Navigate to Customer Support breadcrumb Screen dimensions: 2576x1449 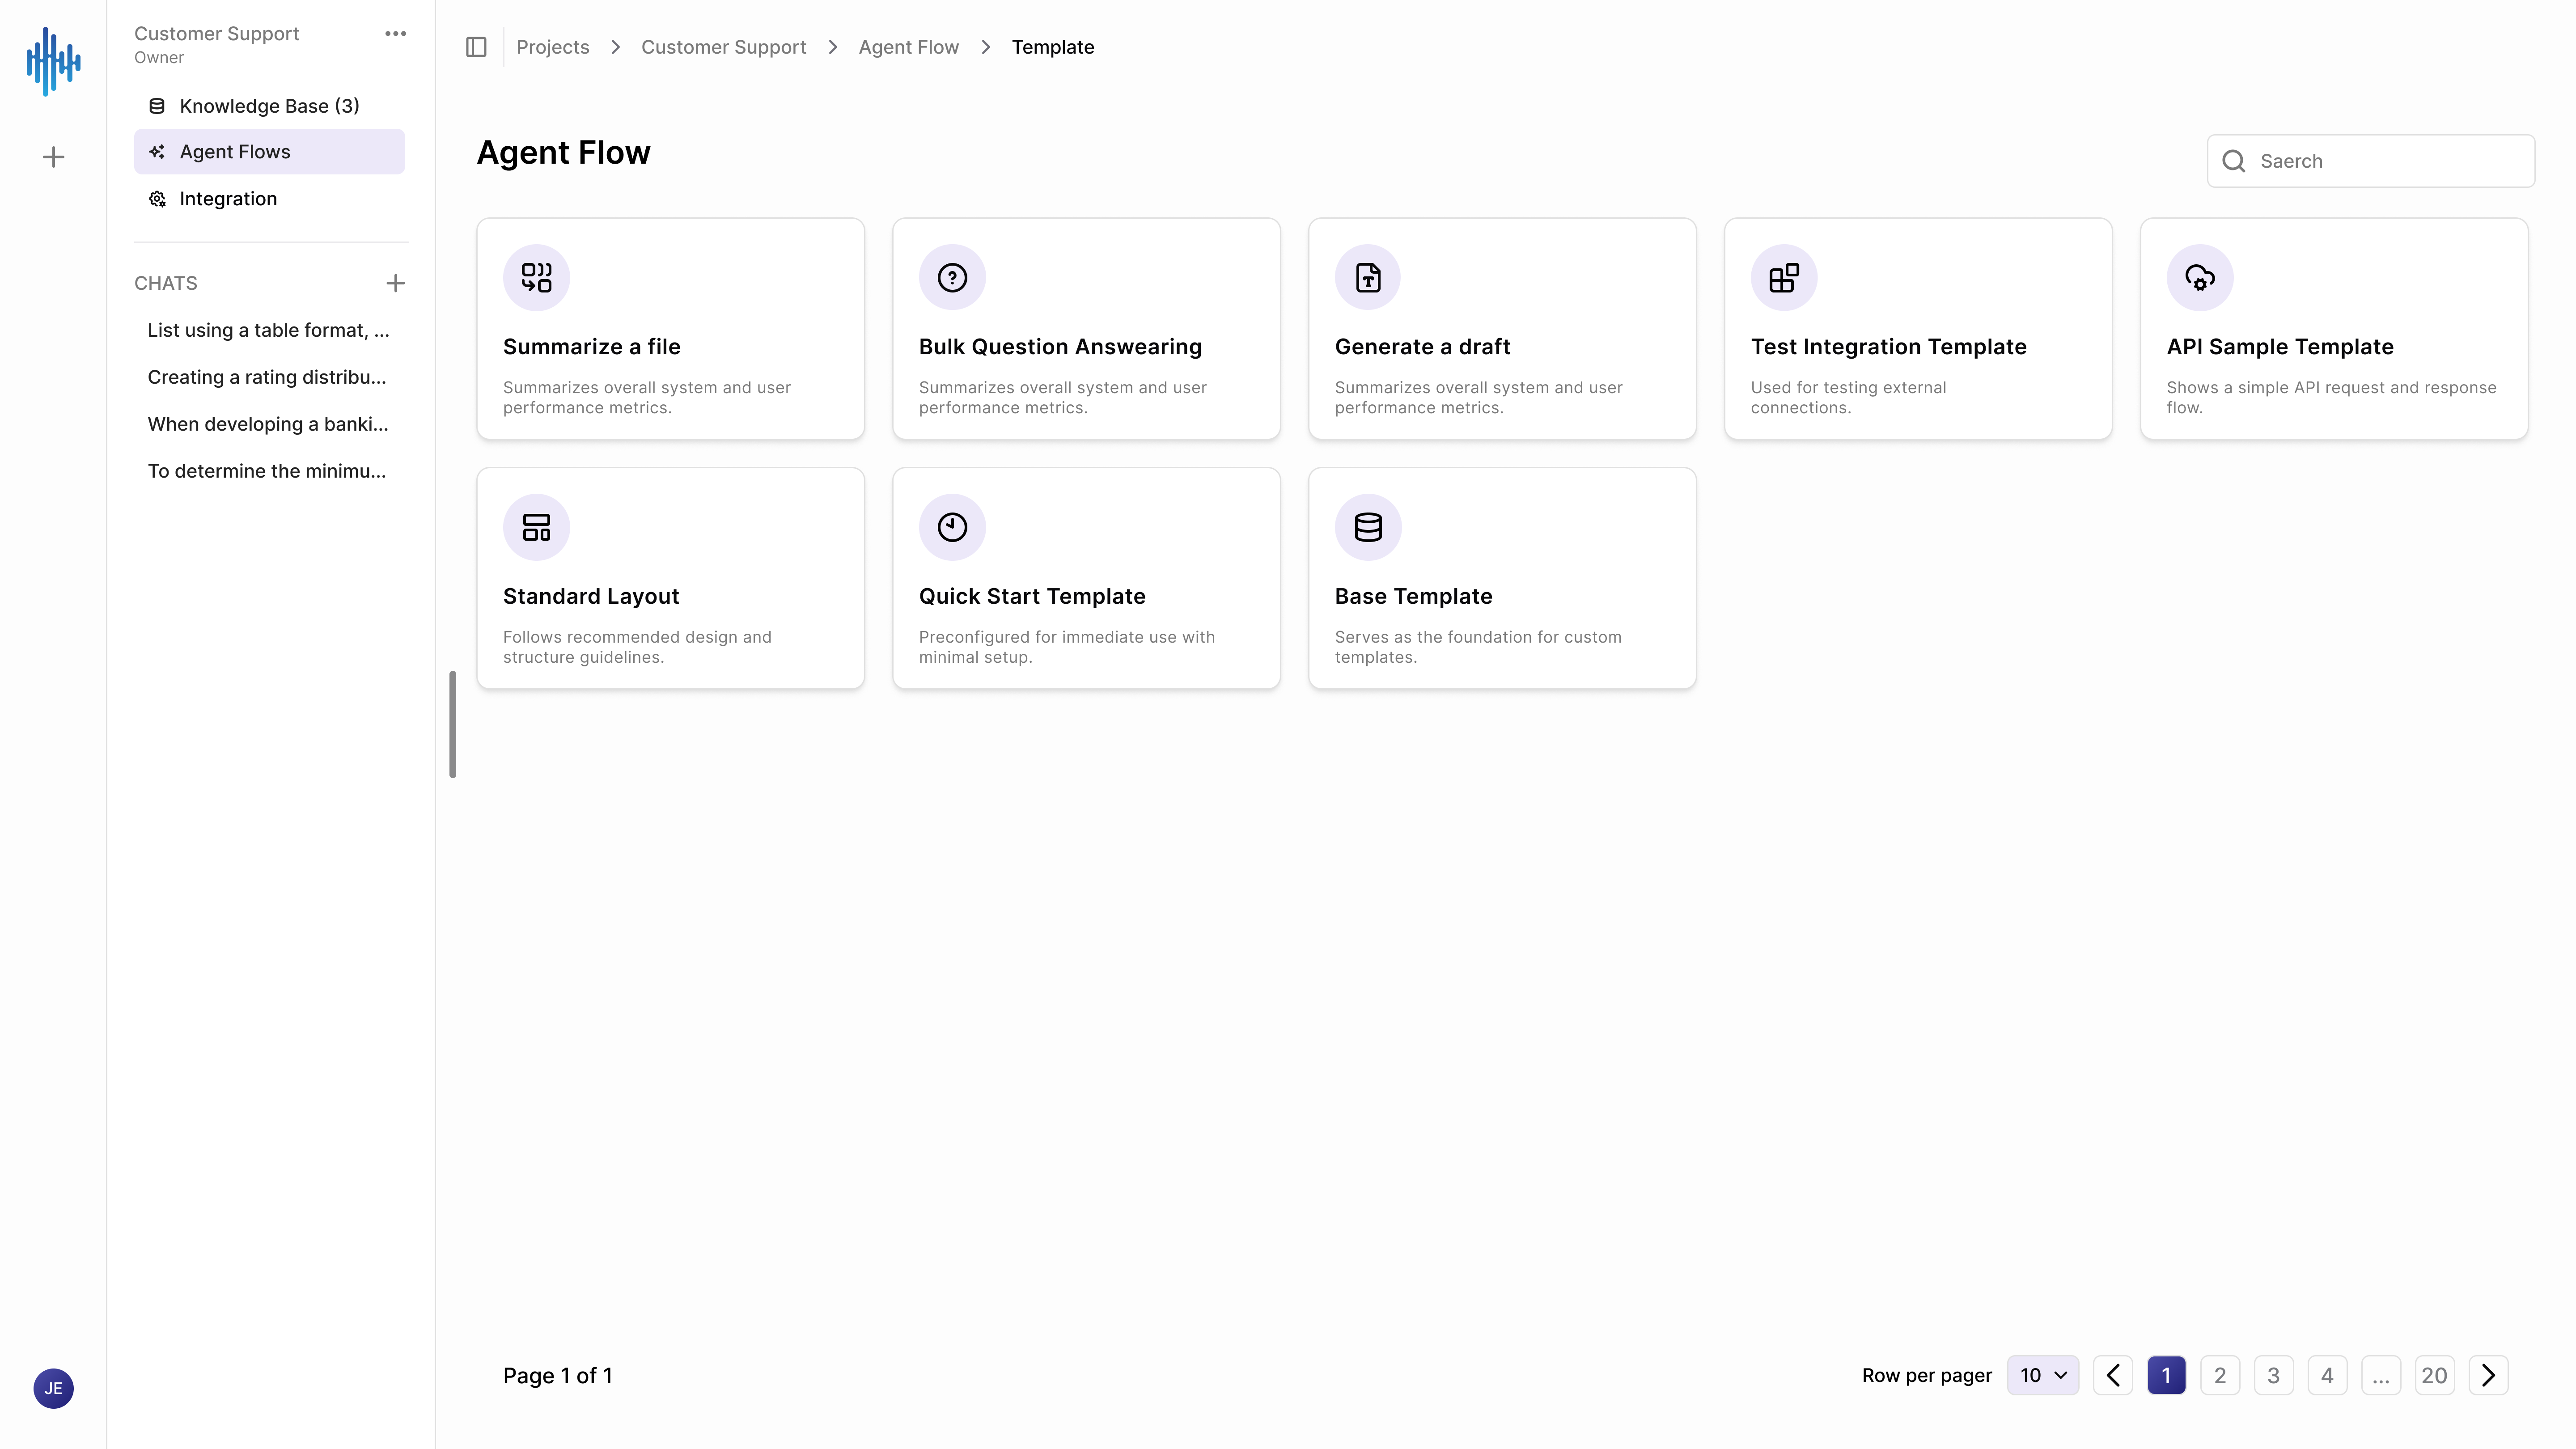(723, 47)
